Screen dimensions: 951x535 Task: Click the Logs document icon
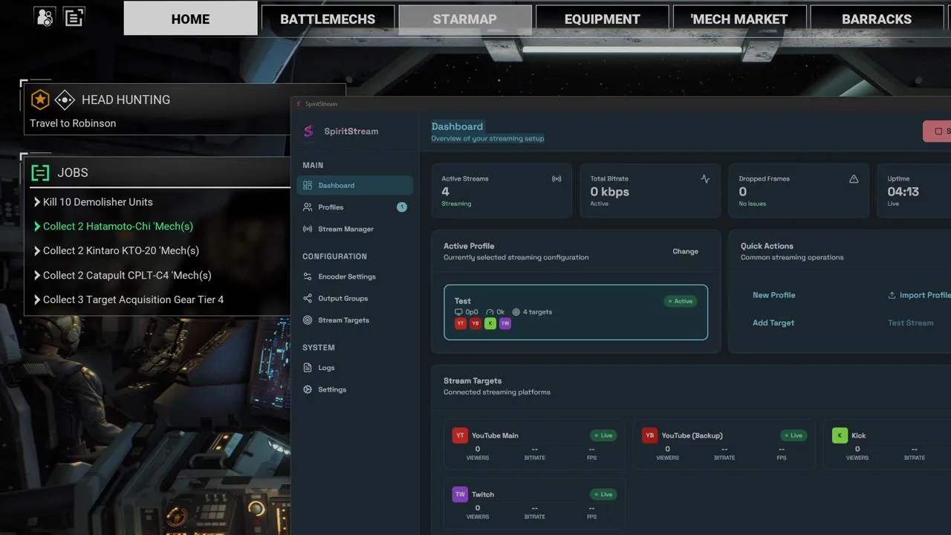(x=308, y=368)
